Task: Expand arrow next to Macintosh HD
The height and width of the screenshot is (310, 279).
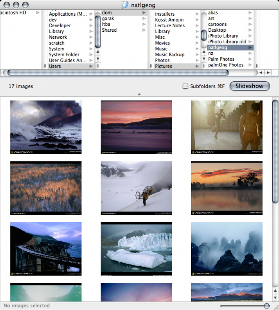Action: [x=38, y=13]
